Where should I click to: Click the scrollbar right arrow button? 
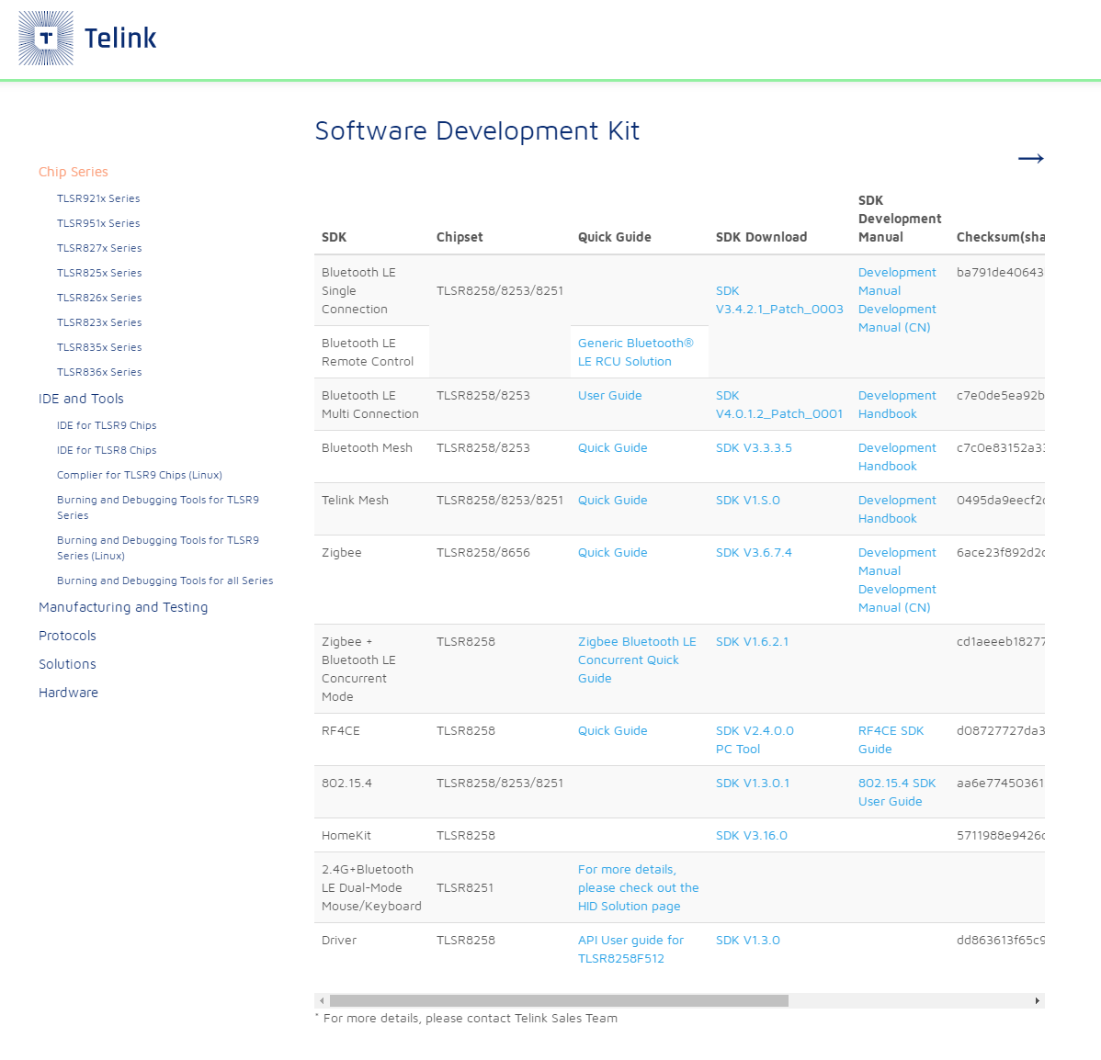click(1037, 1000)
